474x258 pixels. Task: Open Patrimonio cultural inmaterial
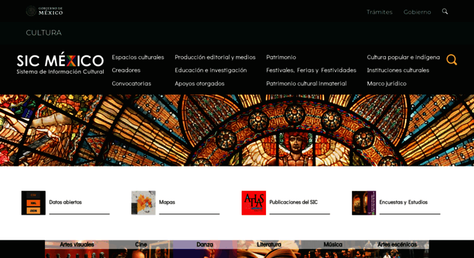point(306,84)
